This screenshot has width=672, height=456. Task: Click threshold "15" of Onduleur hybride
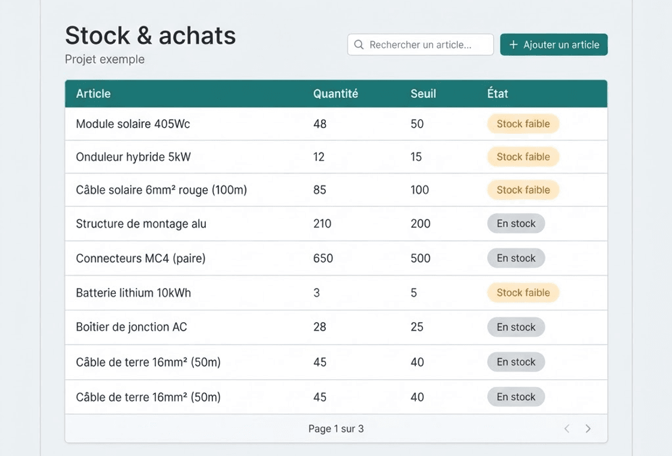pos(416,157)
